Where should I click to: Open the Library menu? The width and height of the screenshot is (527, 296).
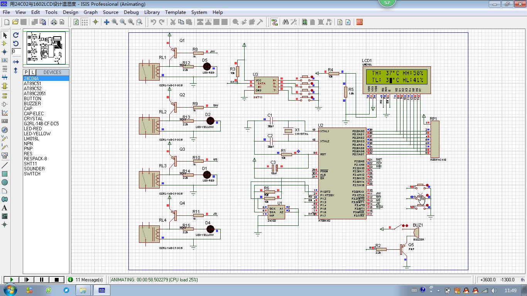pyautogui.click(x=152, y=12)
